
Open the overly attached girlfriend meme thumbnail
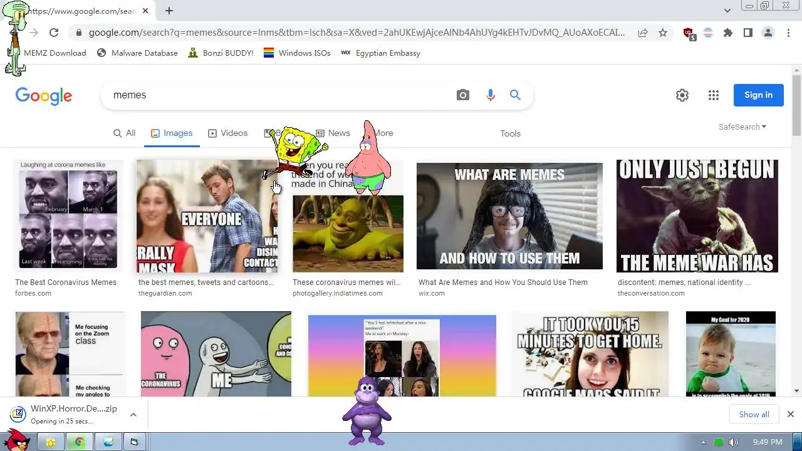coord(589,355)
